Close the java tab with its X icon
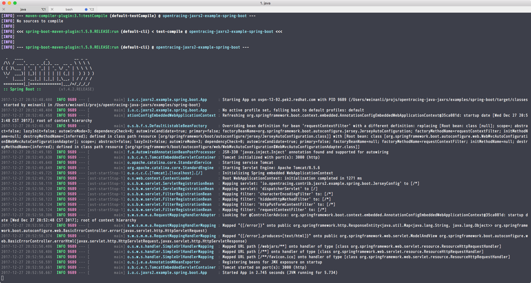The height and width of the screenshot is (283, 531). tap(4, 9)
